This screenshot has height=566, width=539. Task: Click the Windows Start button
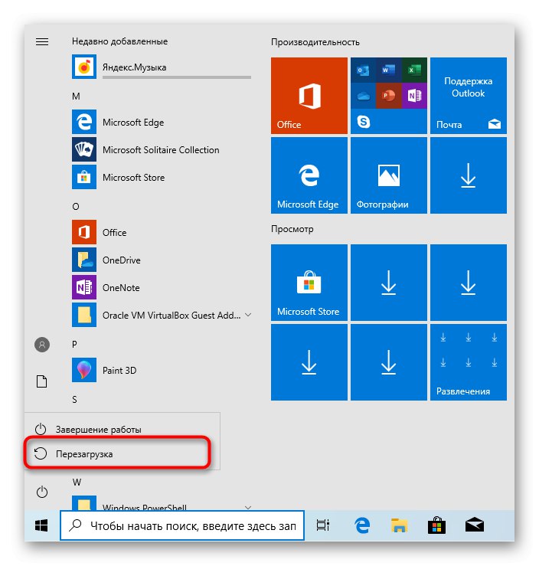pos(41,525)
